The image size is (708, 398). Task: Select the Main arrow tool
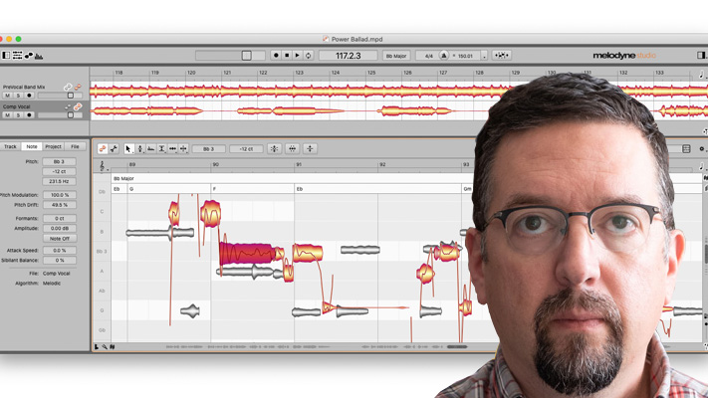tap(128, 148)
